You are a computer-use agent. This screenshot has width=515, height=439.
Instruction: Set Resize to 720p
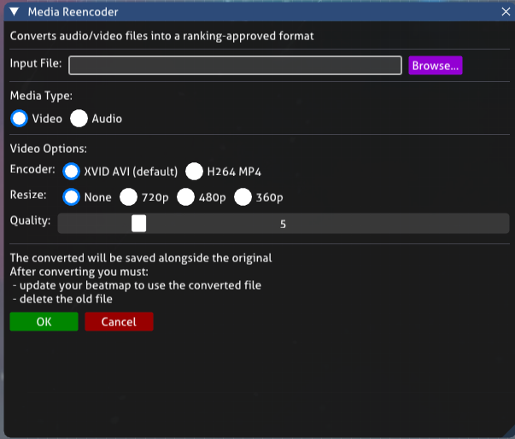pos(129,197)
